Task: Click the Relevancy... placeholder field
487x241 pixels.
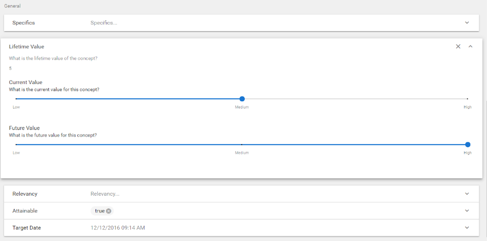Action: (105, 194)
